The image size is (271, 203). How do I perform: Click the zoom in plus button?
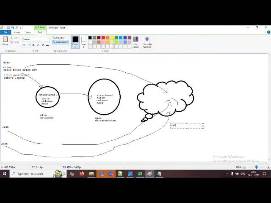pos(268,167)
